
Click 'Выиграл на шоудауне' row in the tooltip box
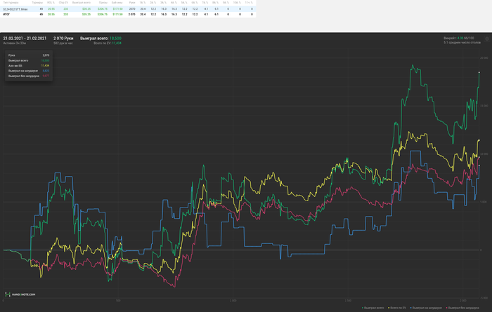[29, 71]
